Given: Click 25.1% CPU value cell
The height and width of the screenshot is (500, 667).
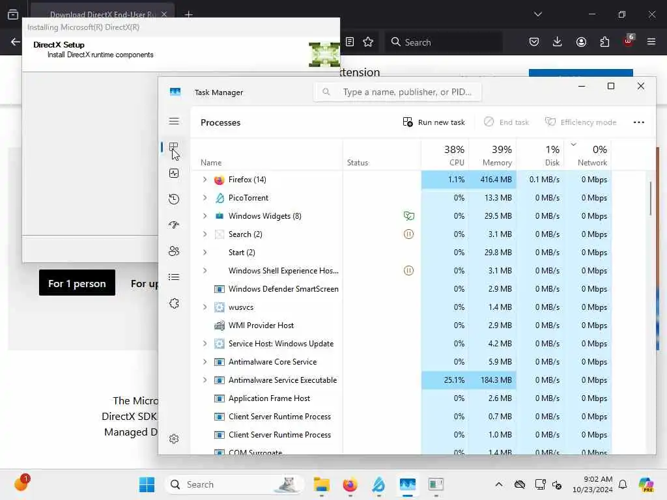Looking at the screenshot, I should coord(445,380).
